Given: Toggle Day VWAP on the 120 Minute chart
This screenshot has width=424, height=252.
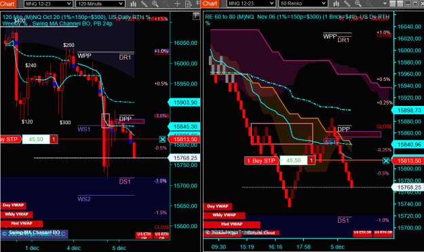Looking at the screenshot, I should click(13, 205).
